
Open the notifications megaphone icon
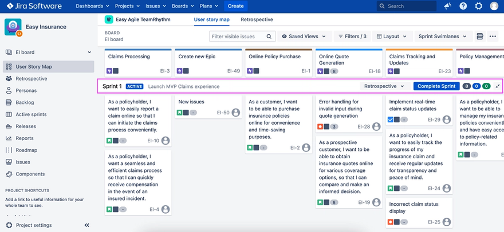448,6
